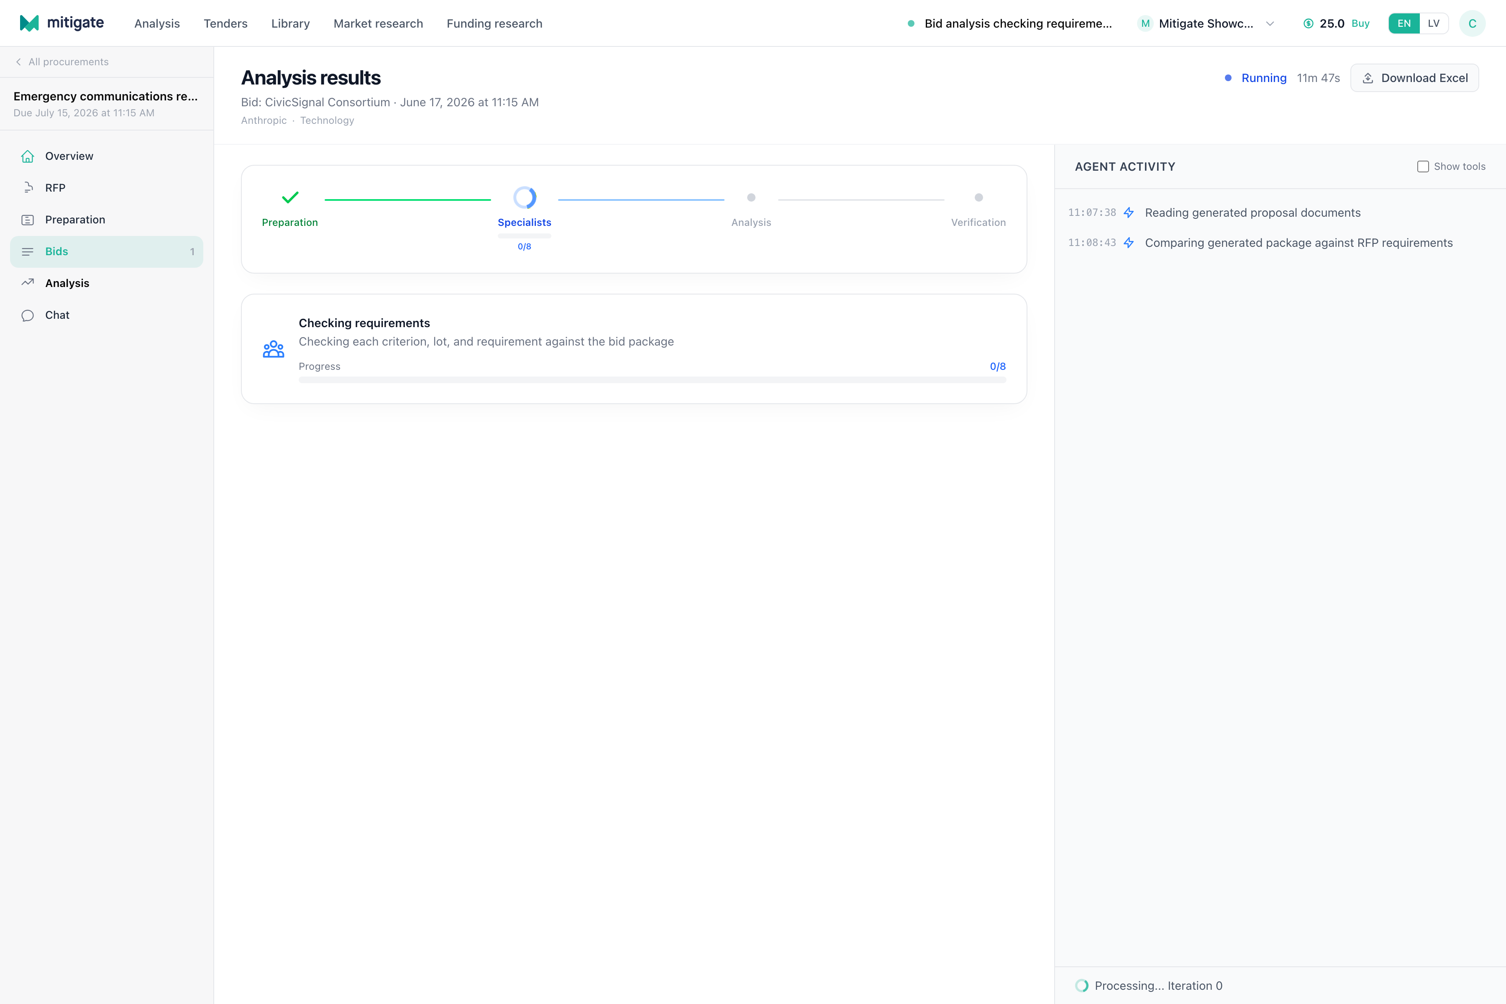Click the mitigate logo icon

[x=29, y=23]
